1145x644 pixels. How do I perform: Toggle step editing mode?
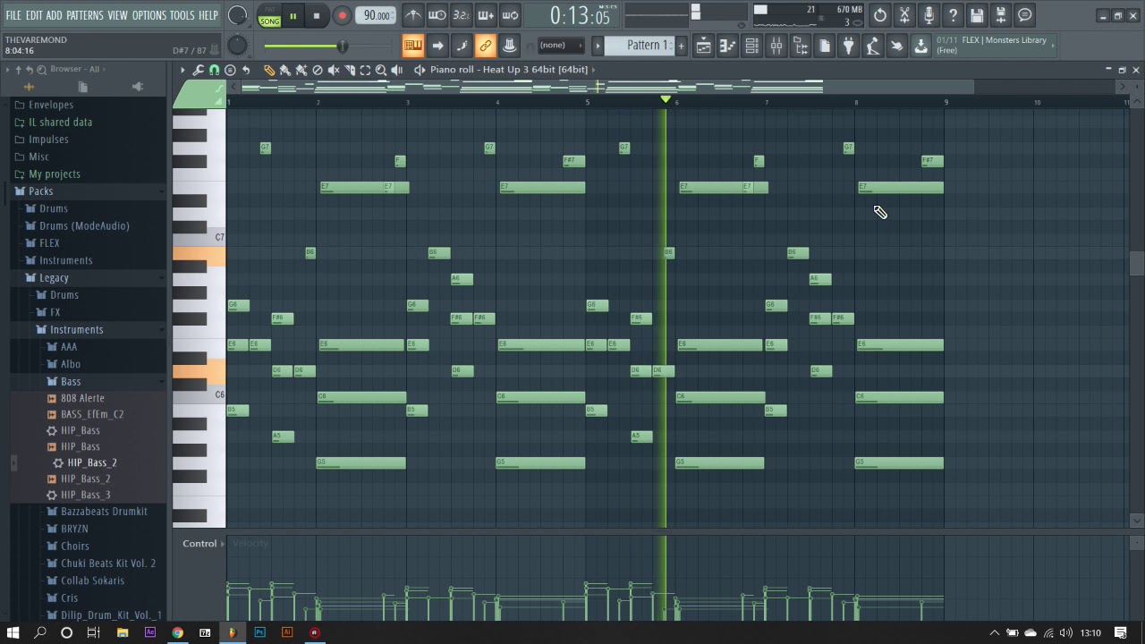(461, 46)
